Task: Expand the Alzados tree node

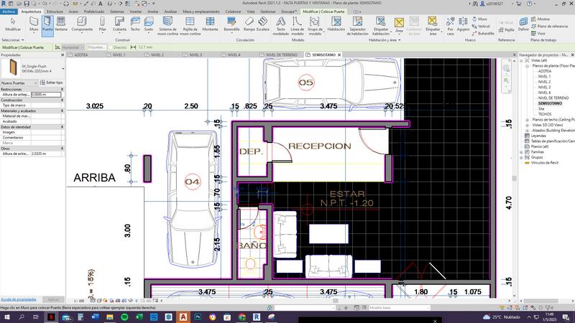Action: coord(527,131)
